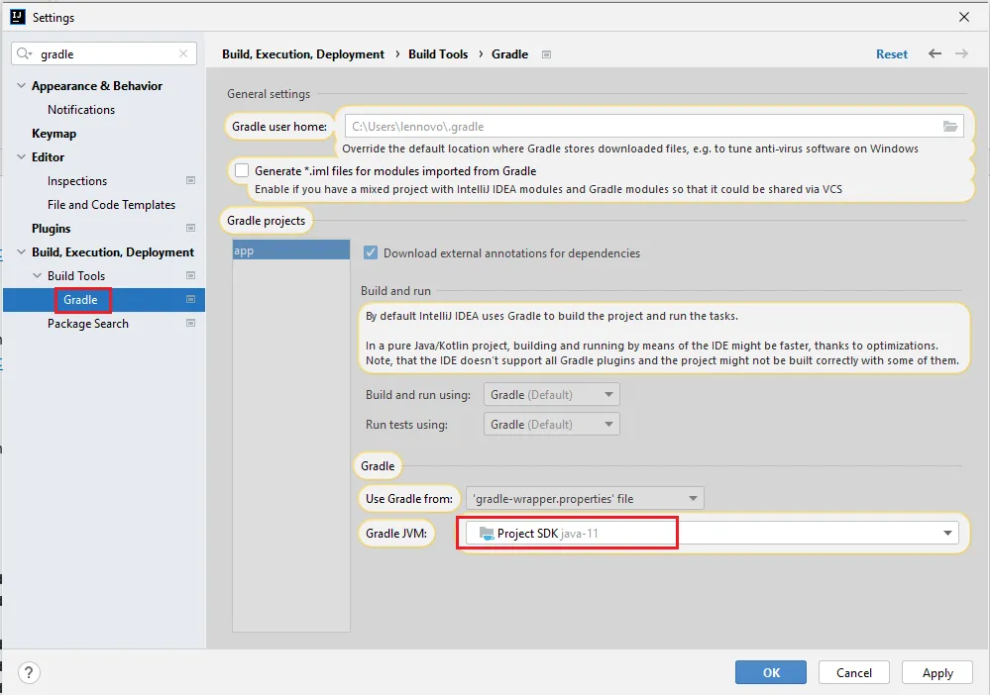Screen dimensions: 990x695
Task: Click the project icon next to Plugins
Action: 190,228
